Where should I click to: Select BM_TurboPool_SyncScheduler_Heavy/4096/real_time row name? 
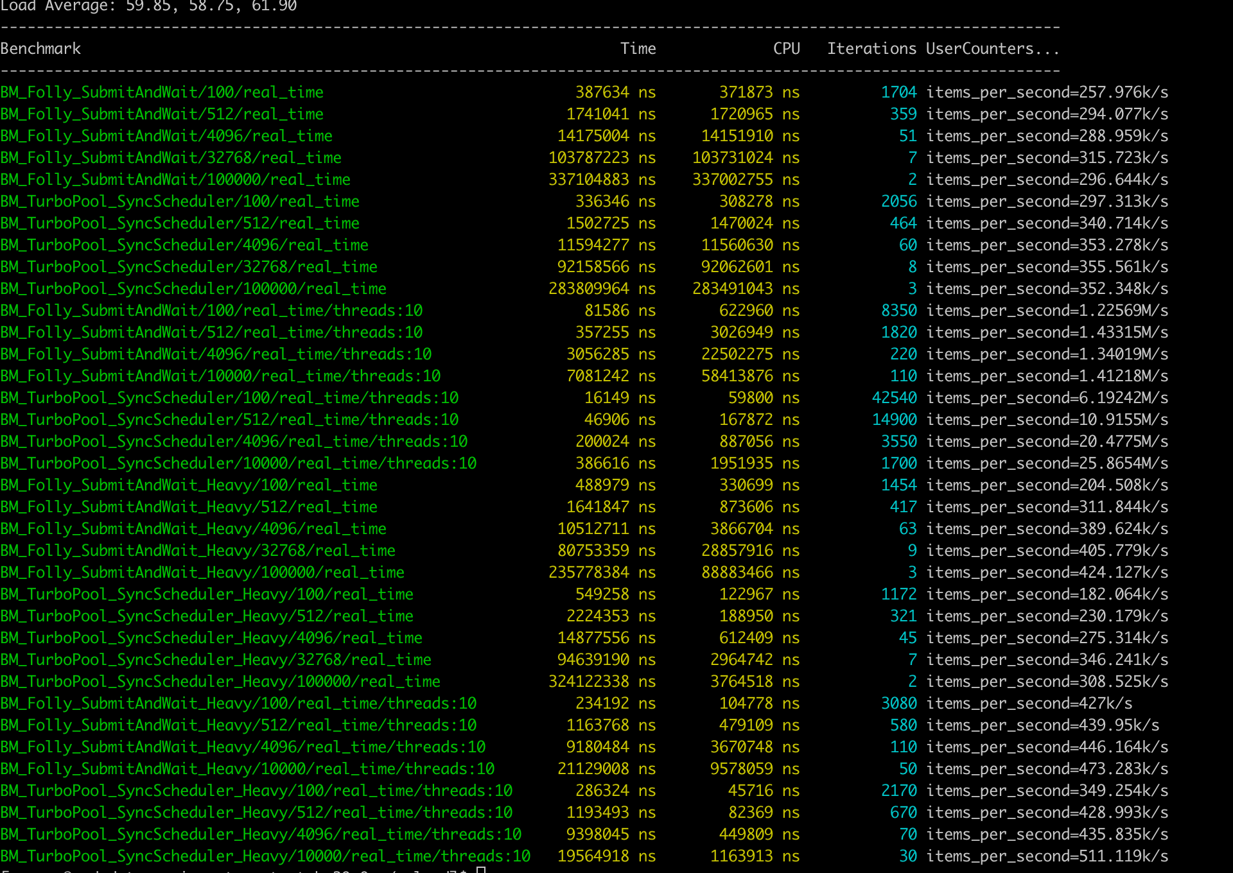211,638
